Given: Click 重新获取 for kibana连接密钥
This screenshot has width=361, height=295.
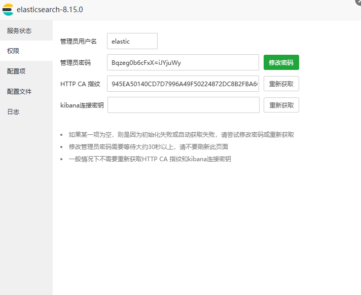Looking at the screenshot, I should coord(281,105).
